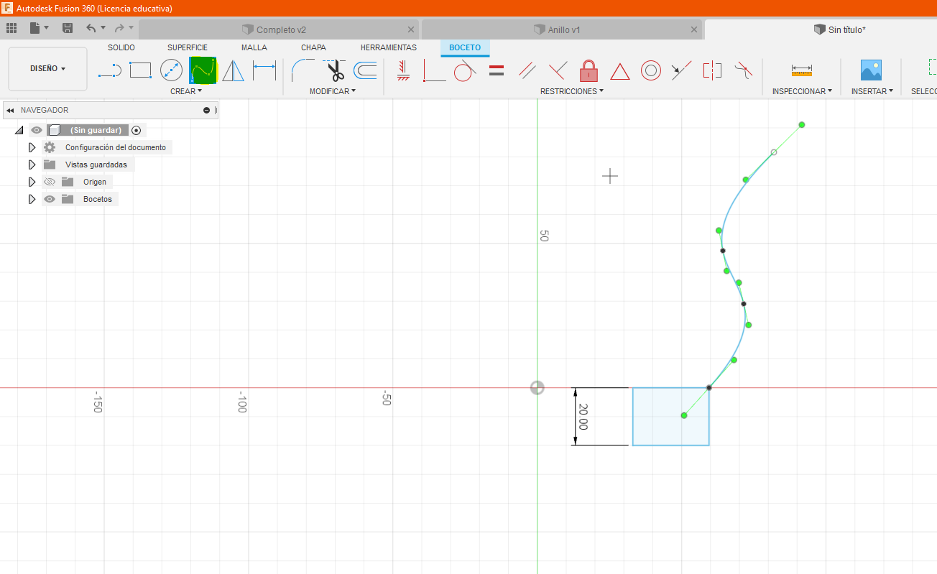Screen dimensions: 937x574
Task: Click the NAVEGADOR panel minus button
Action: point(207,110)
